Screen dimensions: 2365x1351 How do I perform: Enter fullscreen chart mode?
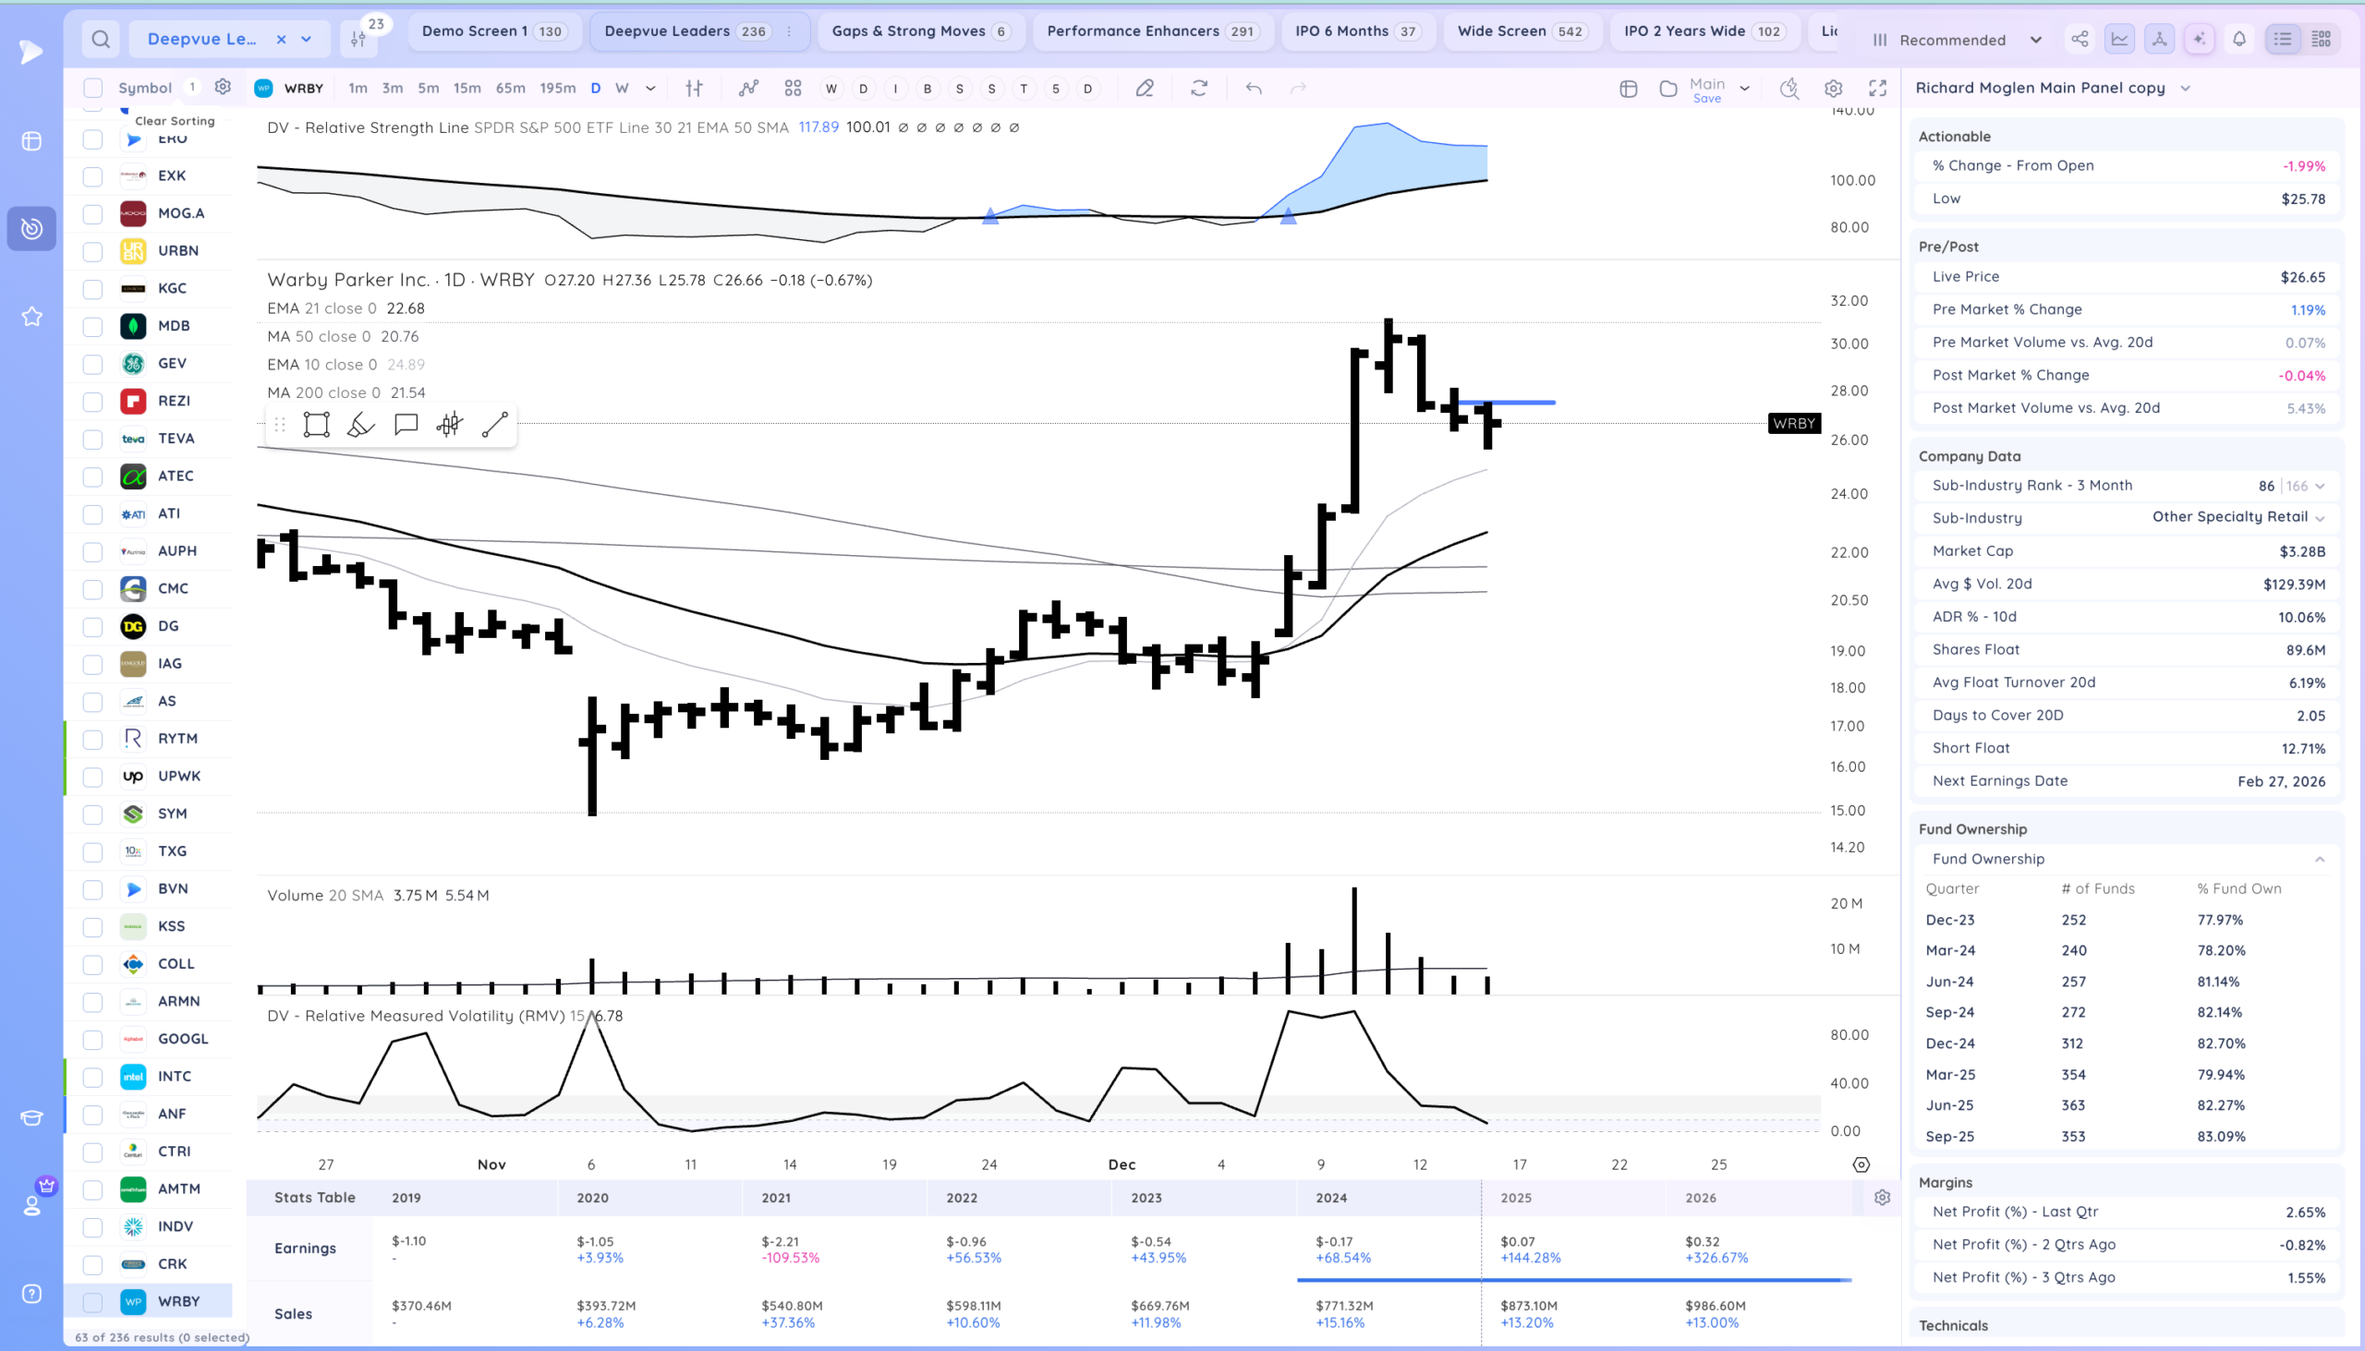coord(1878,88)
